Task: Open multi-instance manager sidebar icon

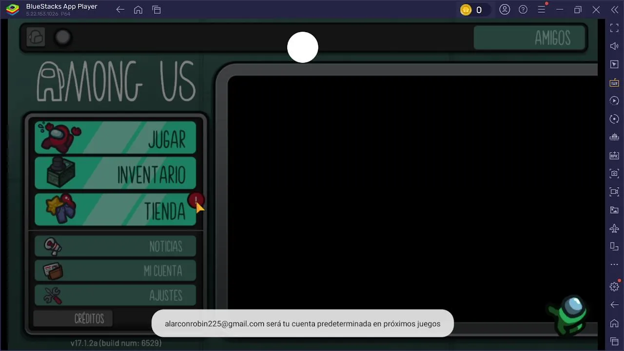Action: coord(614,137)
